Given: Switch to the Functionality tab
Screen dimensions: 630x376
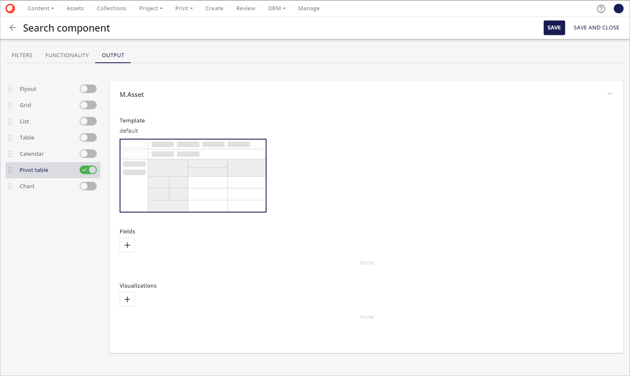Looking at the screenshot, I should (x=67, y=55).
